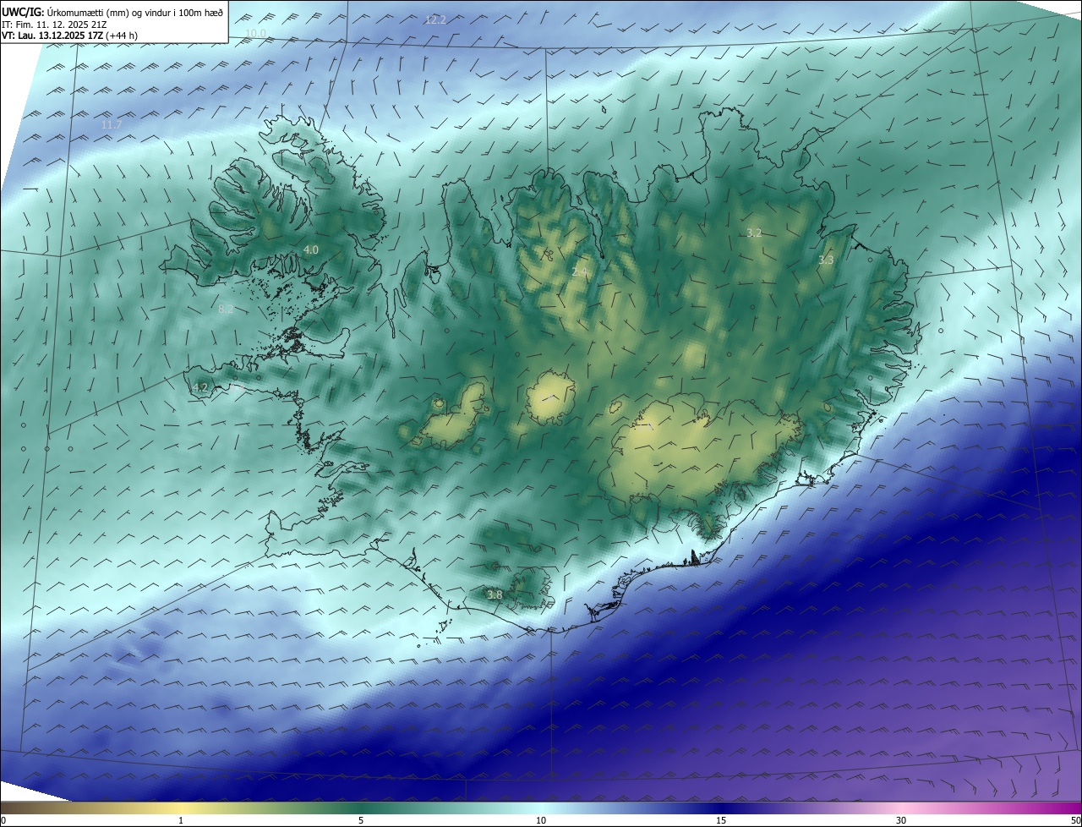Click the 4.2 value label on the map
Image resolution: width=1082 pixels, height=827 pixels.
(x=200, y=388)
